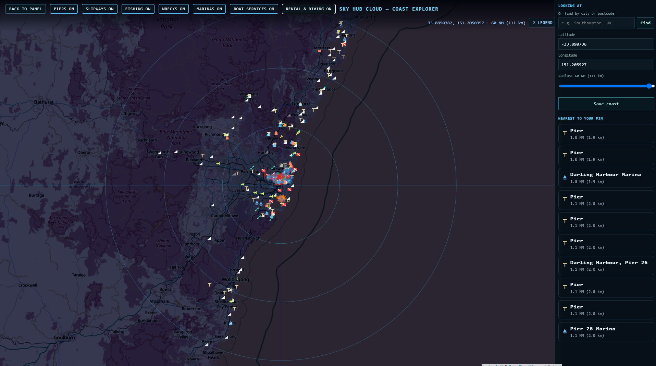Viewport: 656px width, 366px height.
Task: Open the Legend popup
Action: click(542, 23)
